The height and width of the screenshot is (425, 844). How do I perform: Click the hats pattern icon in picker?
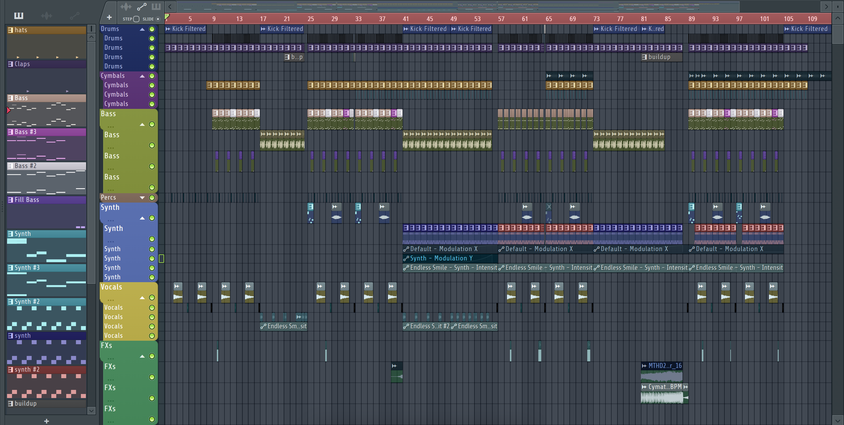[x=11, y=30]
